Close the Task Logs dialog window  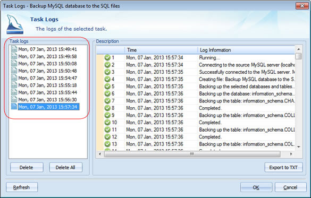(x=302, y=6)
